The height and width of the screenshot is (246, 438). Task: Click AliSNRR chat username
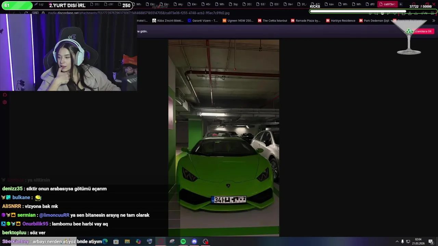point(12,206)
